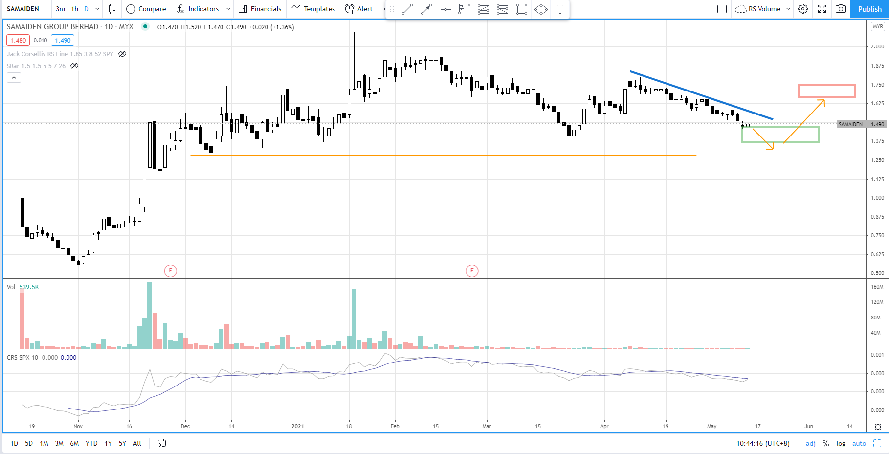Open Financials panel
Screen dimensions: 889x454
[260, 9]
